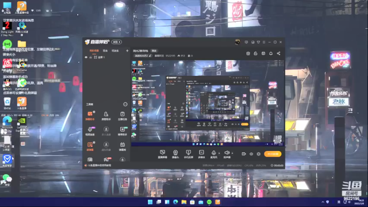Open the 房管助手 room manager tool

pos(106,116)
